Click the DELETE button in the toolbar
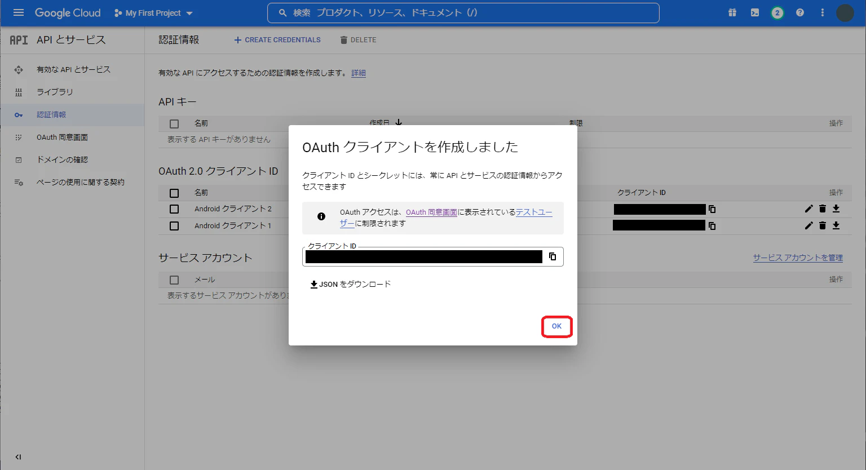866x470 pixels. point(359,40)
